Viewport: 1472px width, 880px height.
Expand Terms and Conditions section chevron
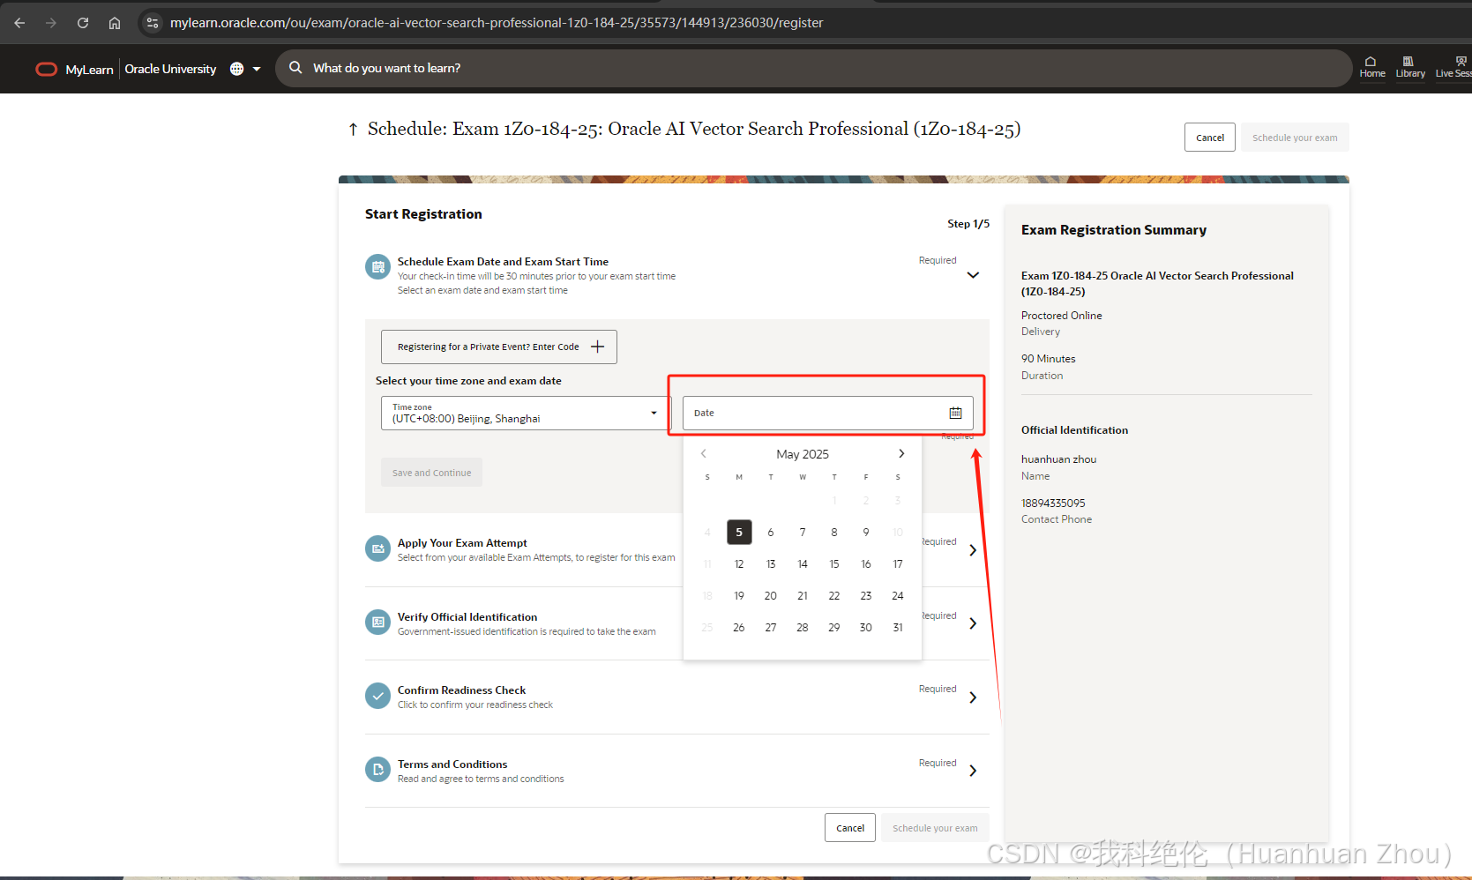[973, 771]
